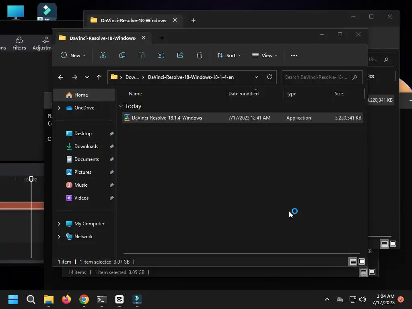Sort by the Name column header
This screenshot has height=309, width=412.
tap(135, 94)
